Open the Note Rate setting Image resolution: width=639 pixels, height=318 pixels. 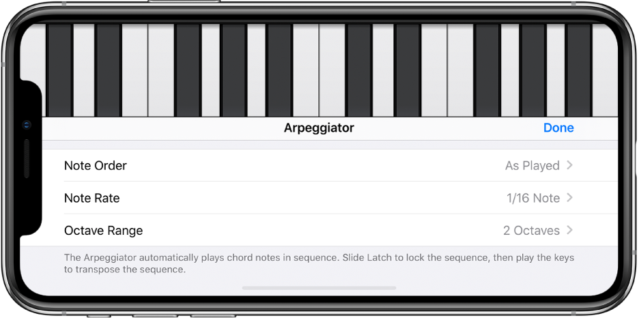click(x=92, y=199)
